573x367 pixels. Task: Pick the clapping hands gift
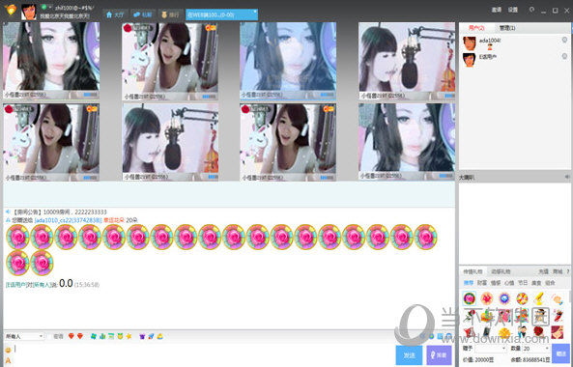(557, 299)
